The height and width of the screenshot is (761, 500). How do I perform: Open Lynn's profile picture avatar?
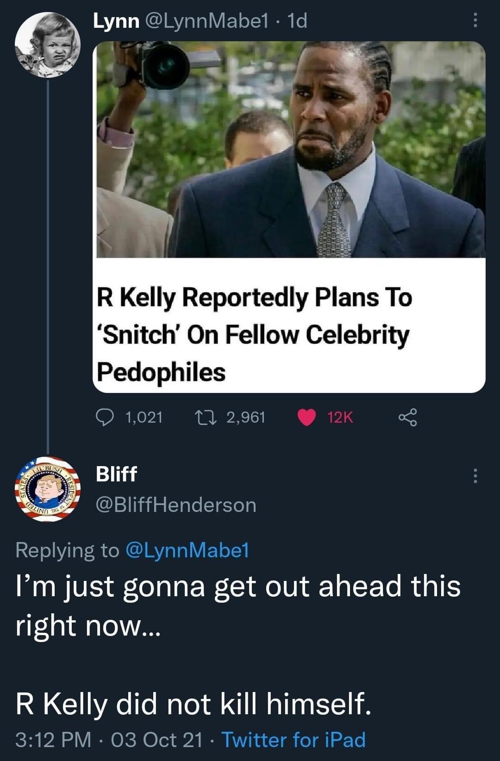click(x=48, y=45)
